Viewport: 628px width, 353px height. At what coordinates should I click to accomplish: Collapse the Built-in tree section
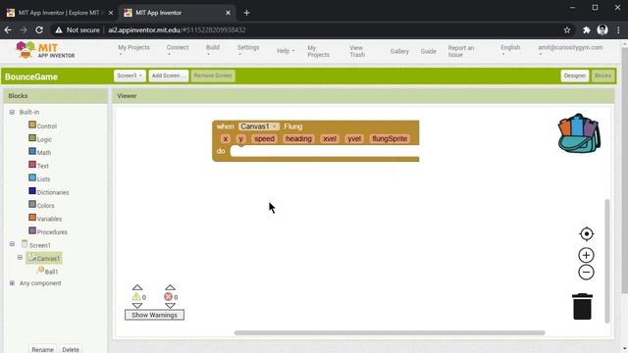click(x=12, y=112)
